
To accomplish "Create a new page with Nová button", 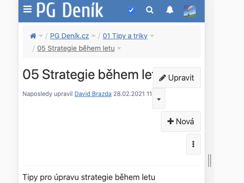I will coord(181,121).
